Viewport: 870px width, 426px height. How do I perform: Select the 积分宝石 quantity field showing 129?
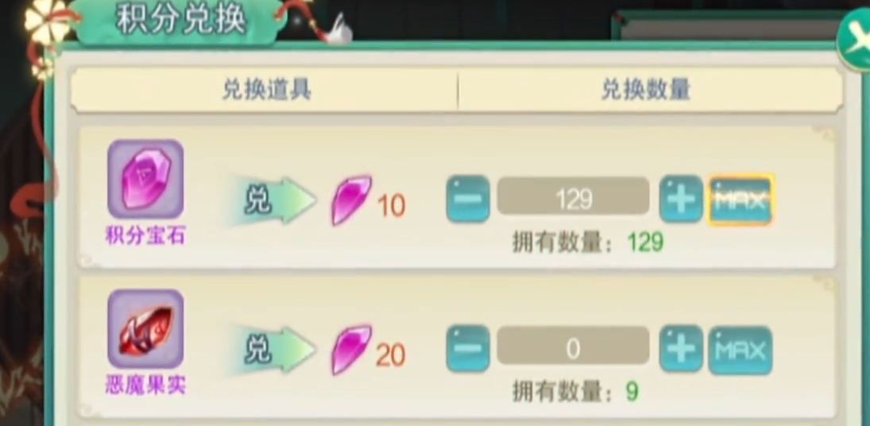click(573, 196)
